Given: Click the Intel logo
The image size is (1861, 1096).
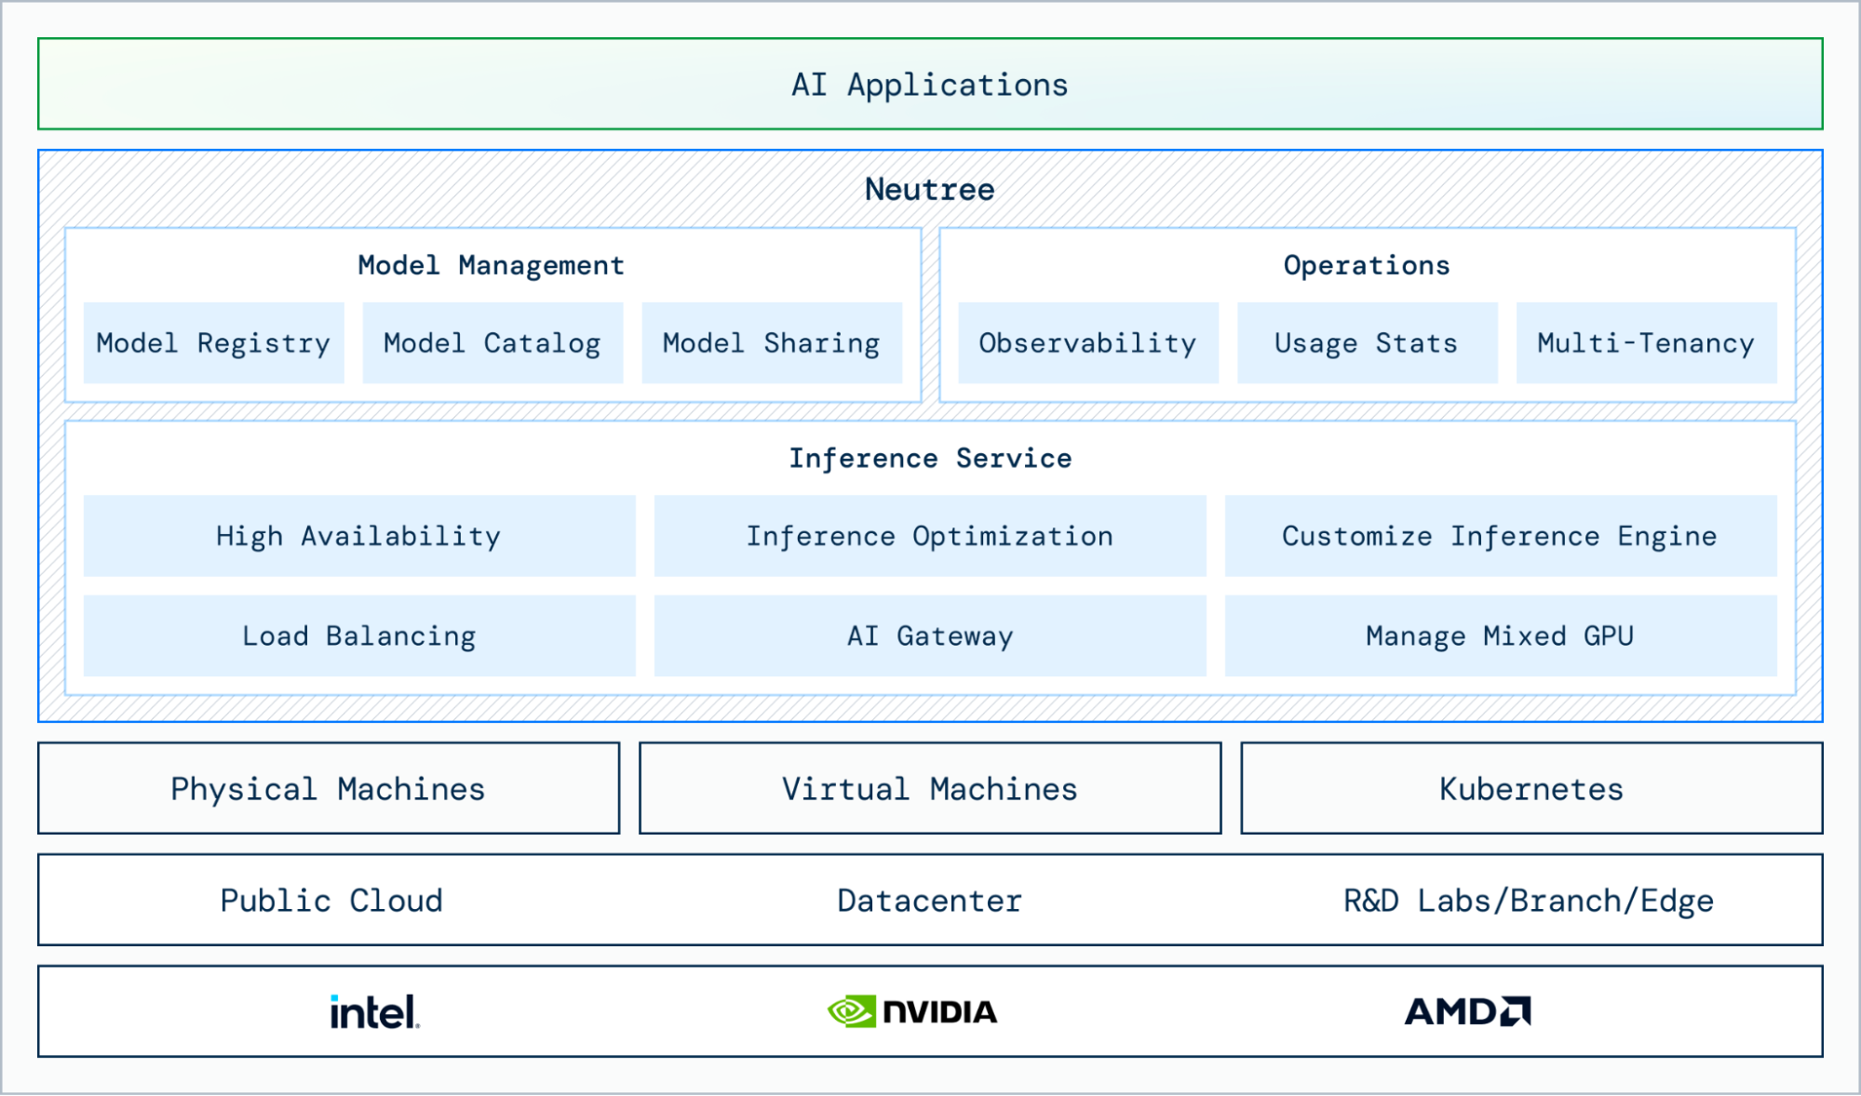Looking at the screenshot, I should coord(374,1012).
